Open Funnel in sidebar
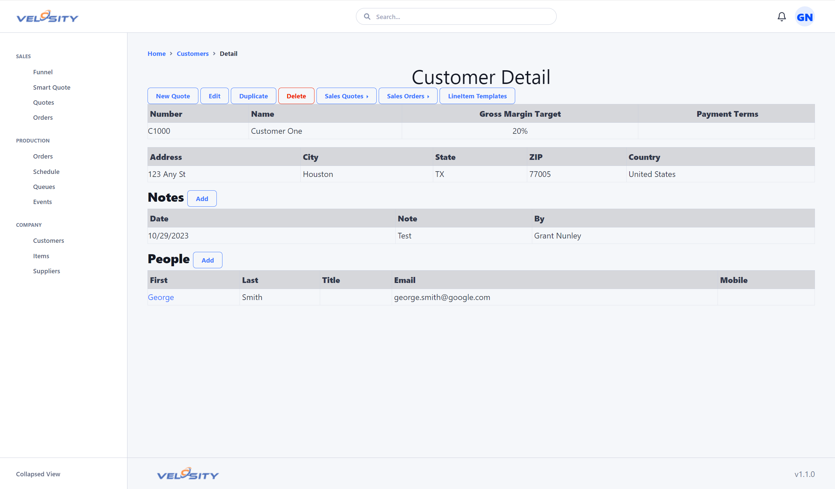The image size is (835, 489). tap(43, 72)
